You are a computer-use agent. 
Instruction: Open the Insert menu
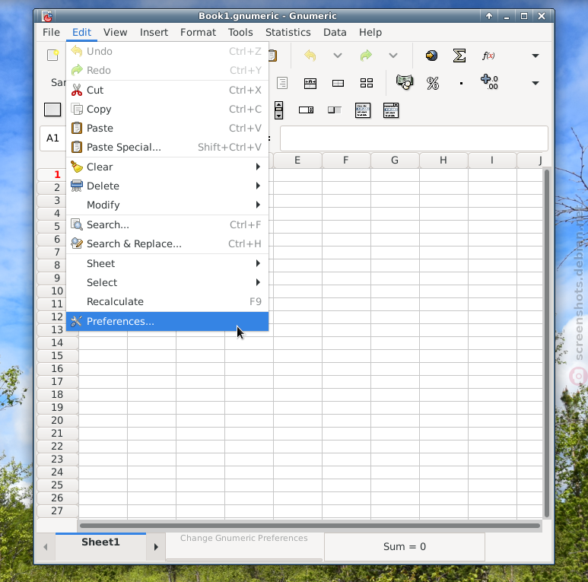154,32
